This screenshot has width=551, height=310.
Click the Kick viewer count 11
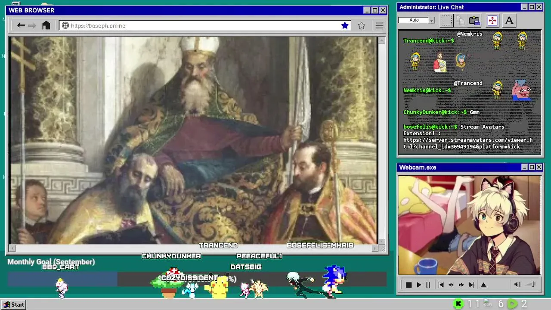(x=474, y=304)
